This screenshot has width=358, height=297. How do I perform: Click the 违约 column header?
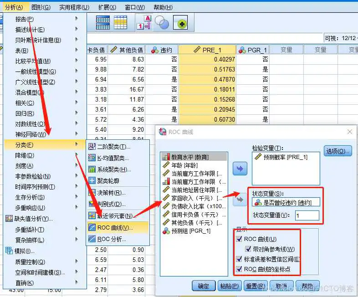tap(162, 50)
